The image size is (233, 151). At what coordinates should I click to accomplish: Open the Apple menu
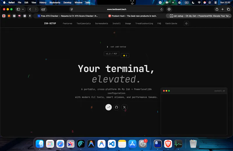4,2
